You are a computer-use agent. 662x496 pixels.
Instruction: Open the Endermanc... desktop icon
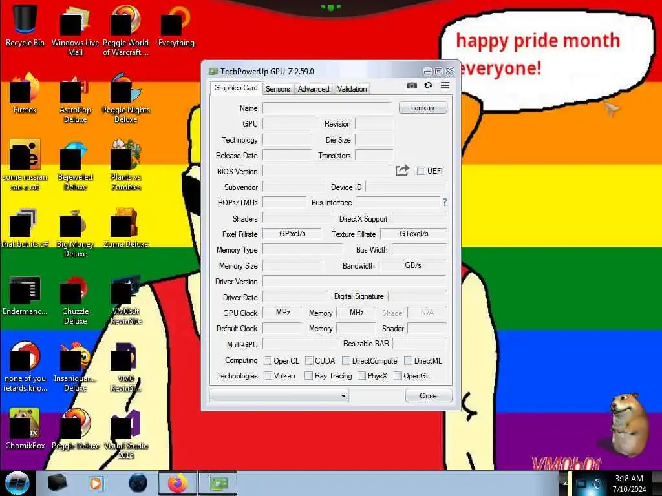tap(25, 295)
